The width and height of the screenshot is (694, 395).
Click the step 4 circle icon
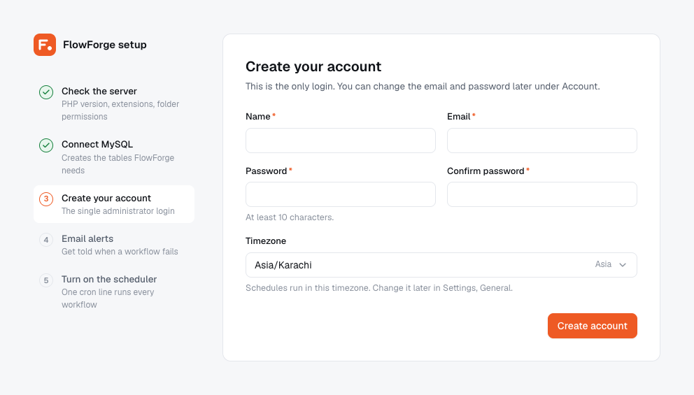46,240
